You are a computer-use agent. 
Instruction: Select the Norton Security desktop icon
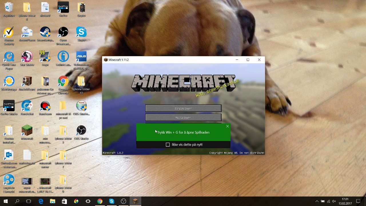pyautogui.click(x=9, y=36)
